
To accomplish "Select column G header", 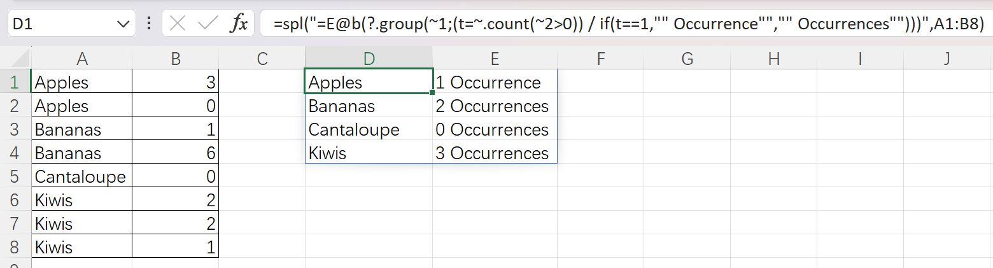I will coord(687,59).
